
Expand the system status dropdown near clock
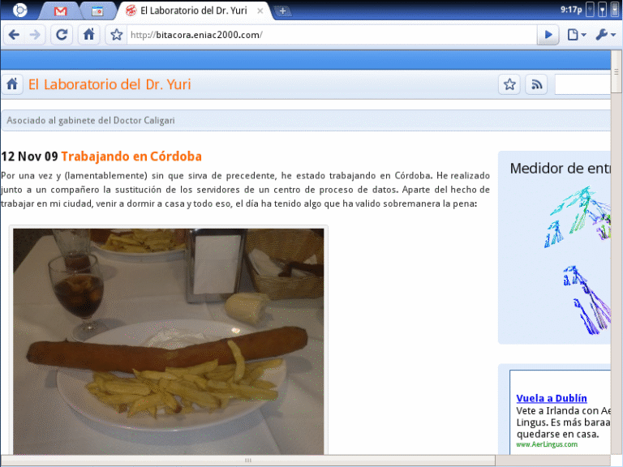click(613, 10)
